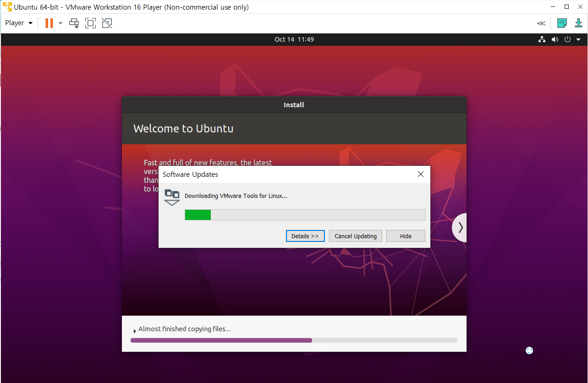Screen dimensions: 588x383
Task: Open the VMware message log icon
Action: click(x=562, y=23)
